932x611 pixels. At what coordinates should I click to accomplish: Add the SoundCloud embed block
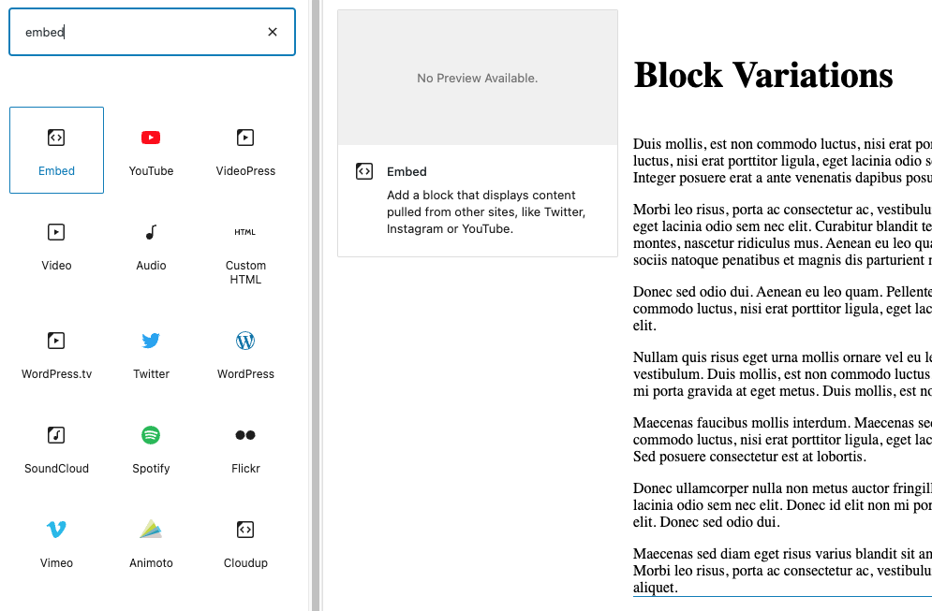pyautogui.click(x=56, y=447)
